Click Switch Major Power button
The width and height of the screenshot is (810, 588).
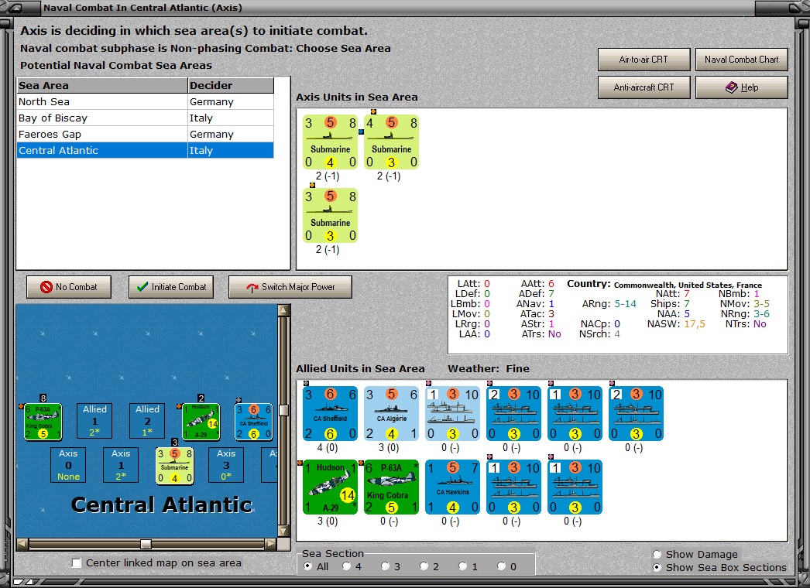pos(290,287)
